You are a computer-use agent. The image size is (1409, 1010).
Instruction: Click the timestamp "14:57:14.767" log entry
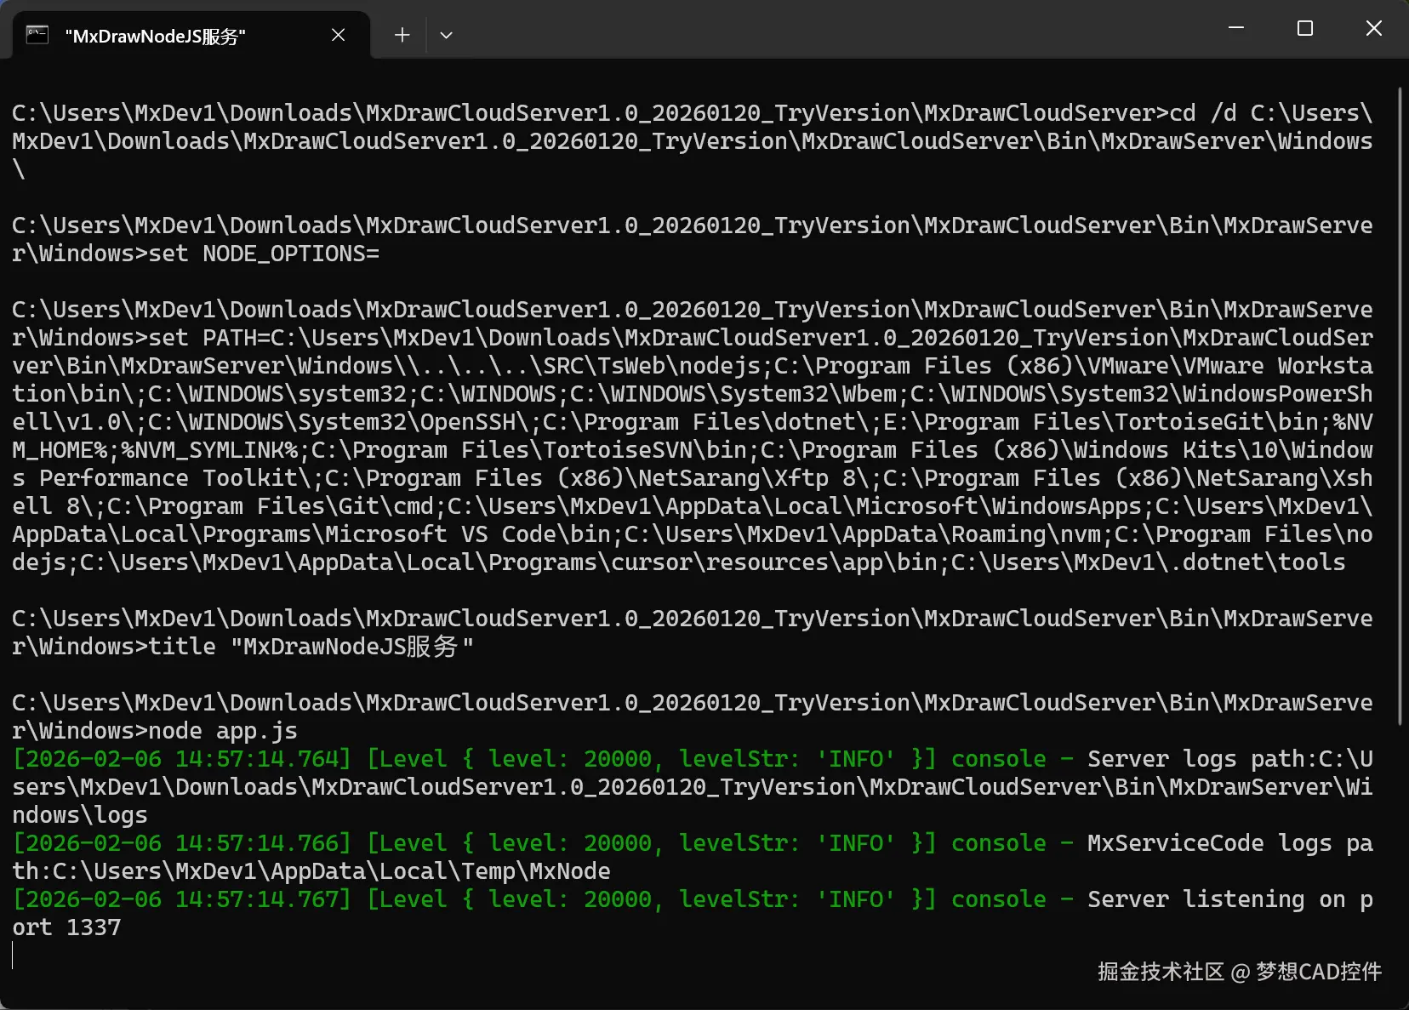[x=262, y=899]
